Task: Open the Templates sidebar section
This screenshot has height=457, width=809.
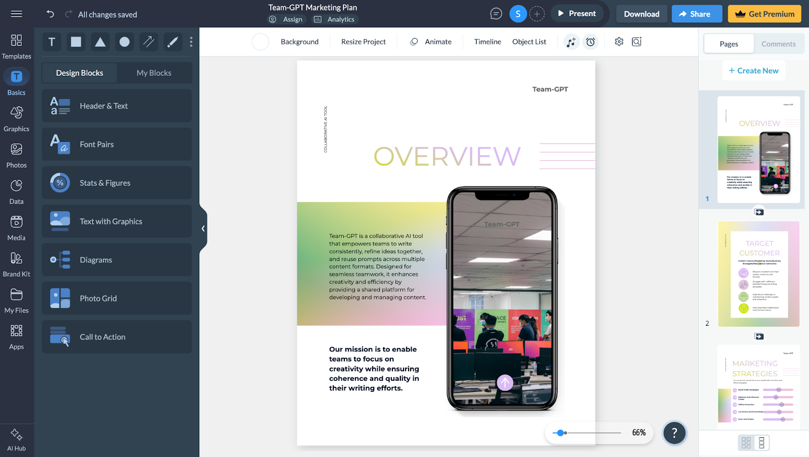Action: point(17,46)
